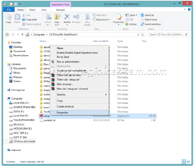
Task: Choose Copy from context menu
Action: [x=79, y=101]
